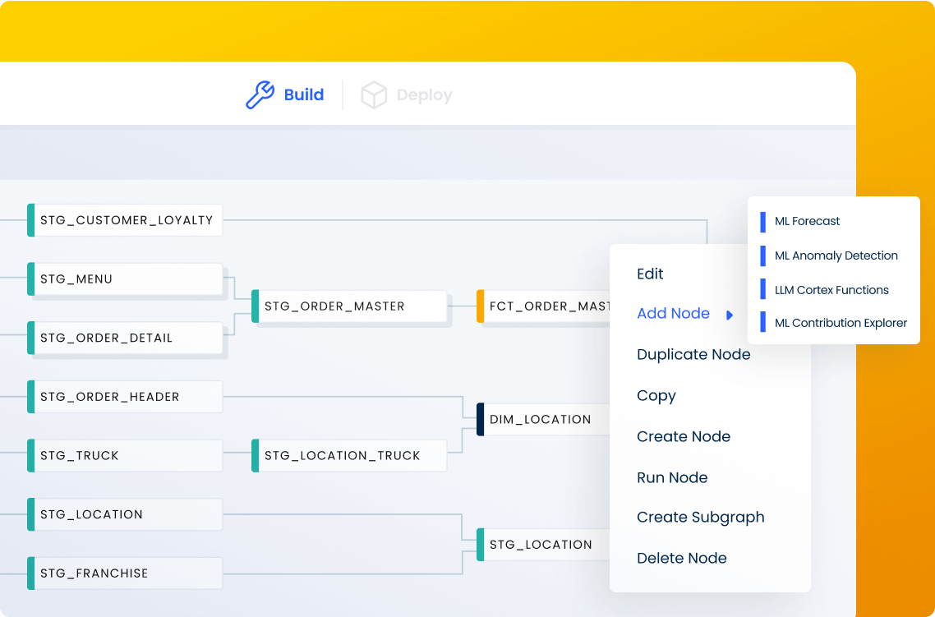This screenshot has height=617, width=935.
Task: Select the STG_ORDER_MASTER node
Action: click(x=349, y=306)
